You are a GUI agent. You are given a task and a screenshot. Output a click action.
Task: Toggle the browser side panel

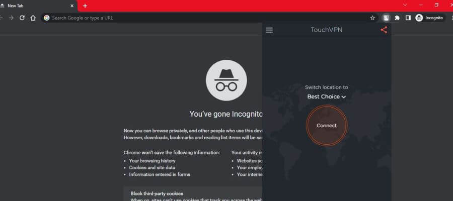[408, 18]
